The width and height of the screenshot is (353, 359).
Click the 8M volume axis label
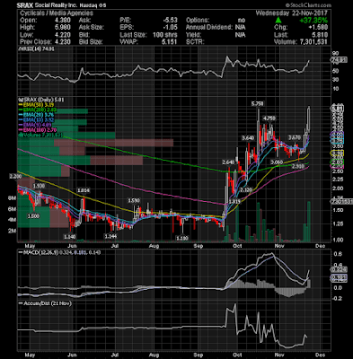12,198
